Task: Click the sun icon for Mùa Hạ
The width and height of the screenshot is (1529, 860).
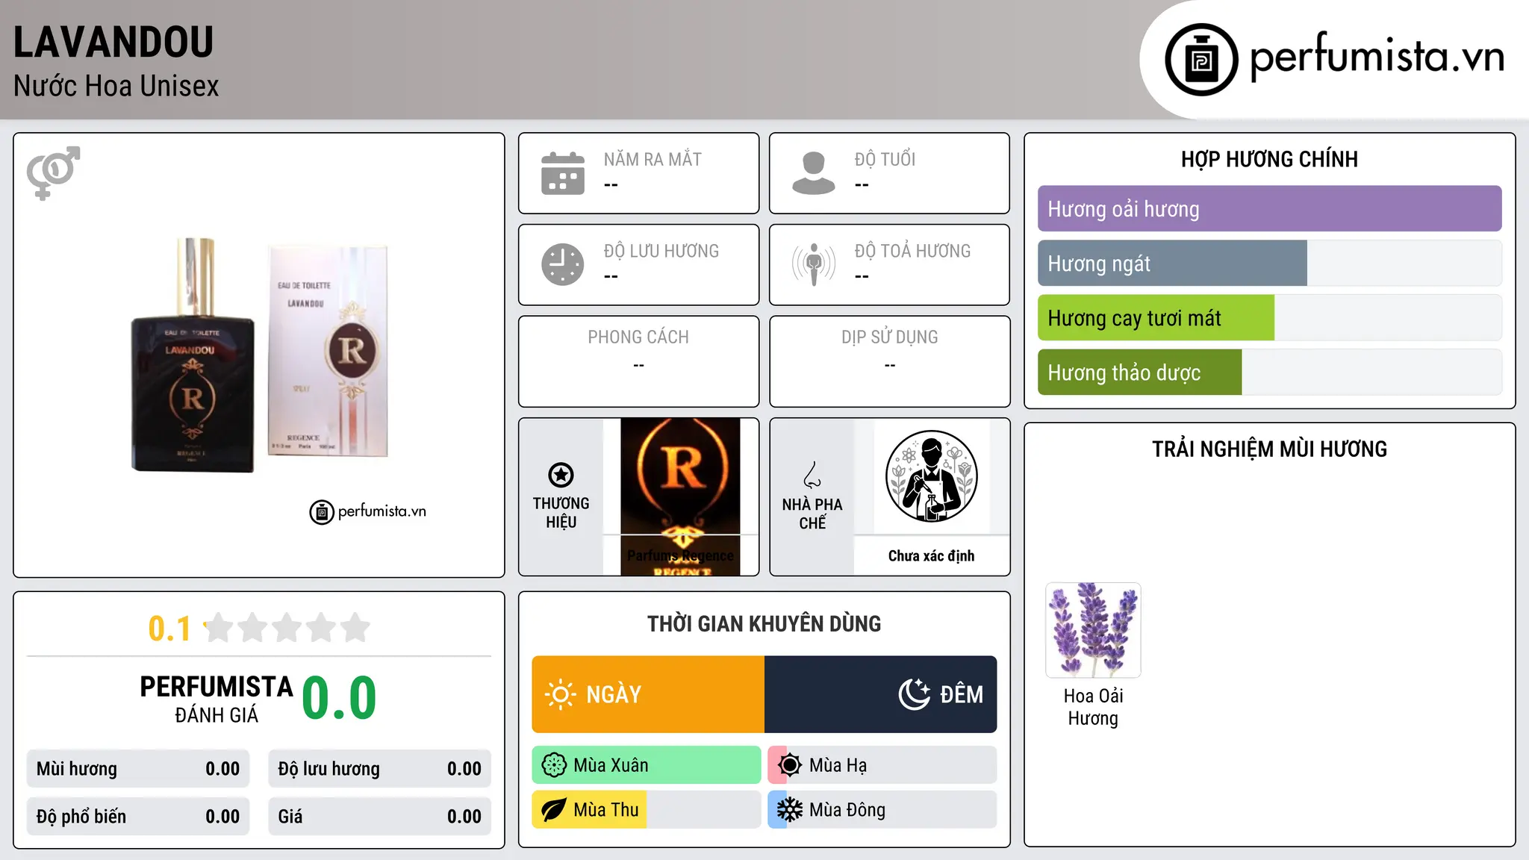Action: [790, 765]
